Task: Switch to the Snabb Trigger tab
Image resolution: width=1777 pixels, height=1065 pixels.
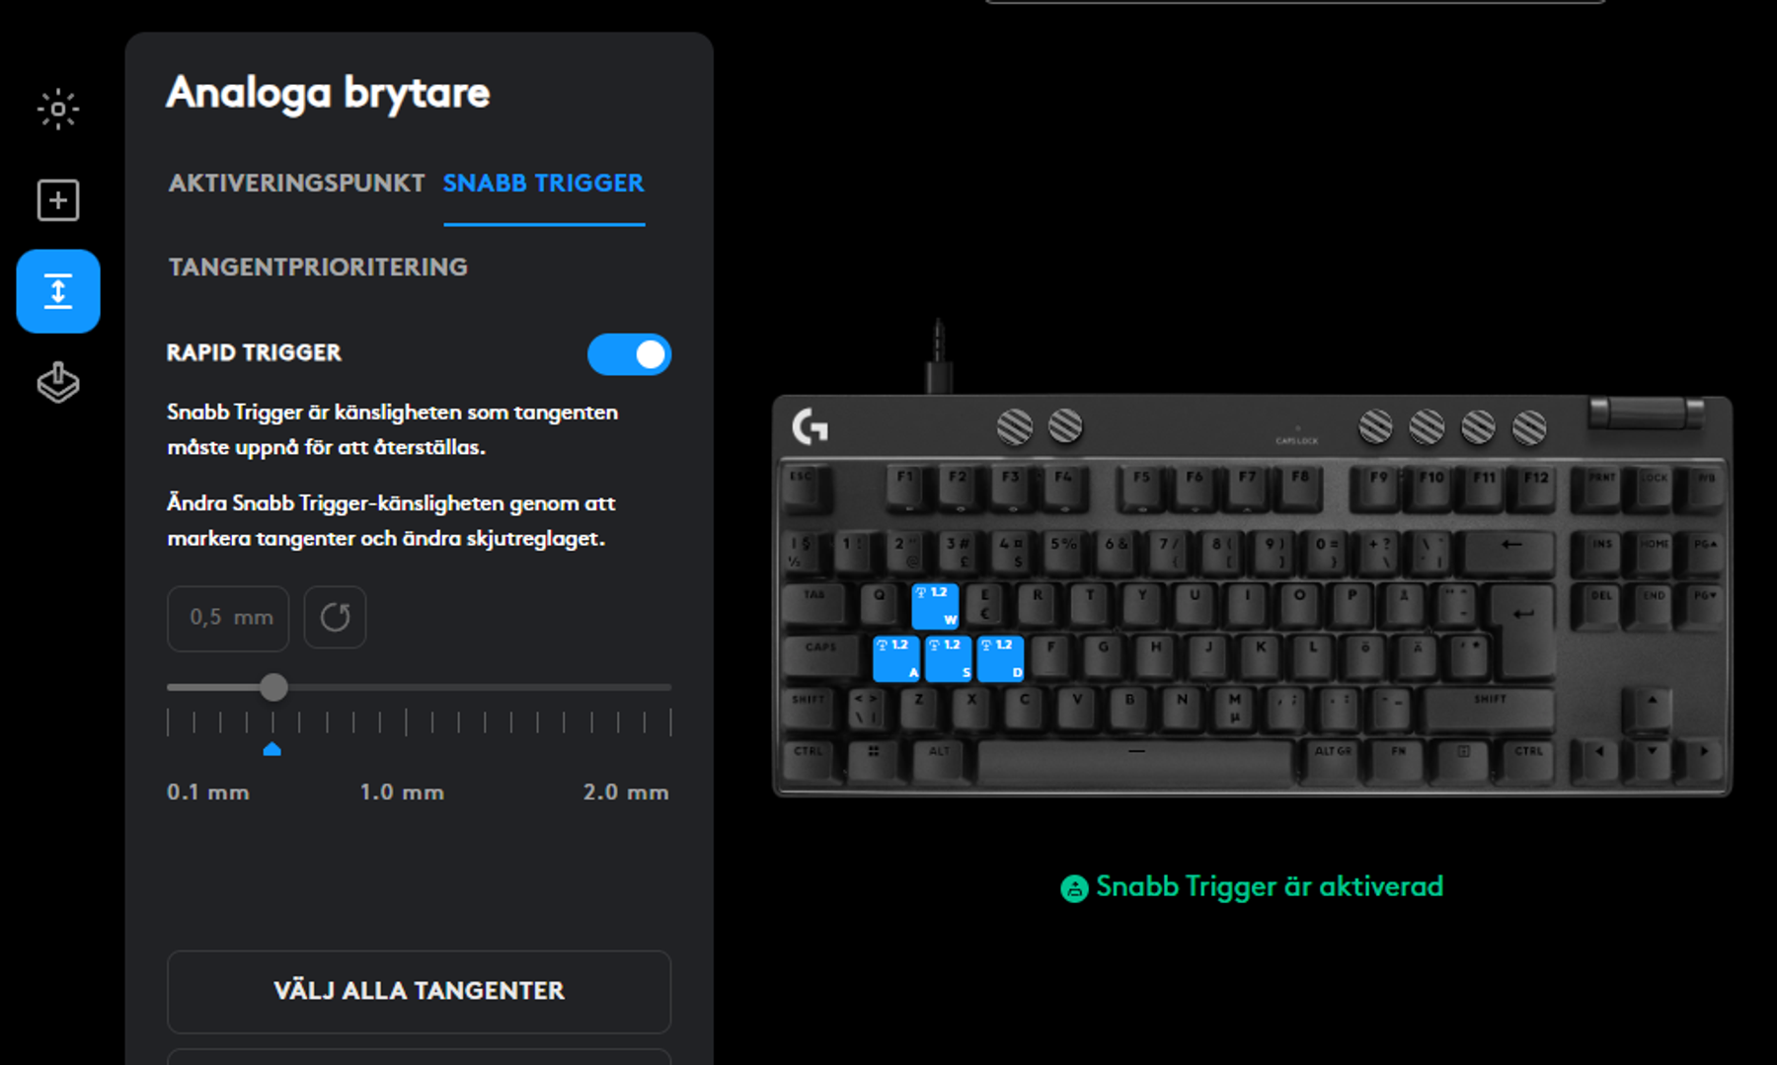Action: coord(544,184)
